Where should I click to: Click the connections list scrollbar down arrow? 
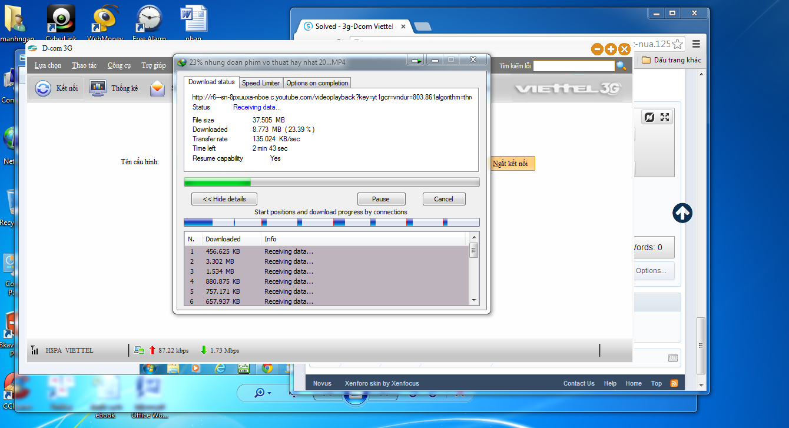click(474, 301)
